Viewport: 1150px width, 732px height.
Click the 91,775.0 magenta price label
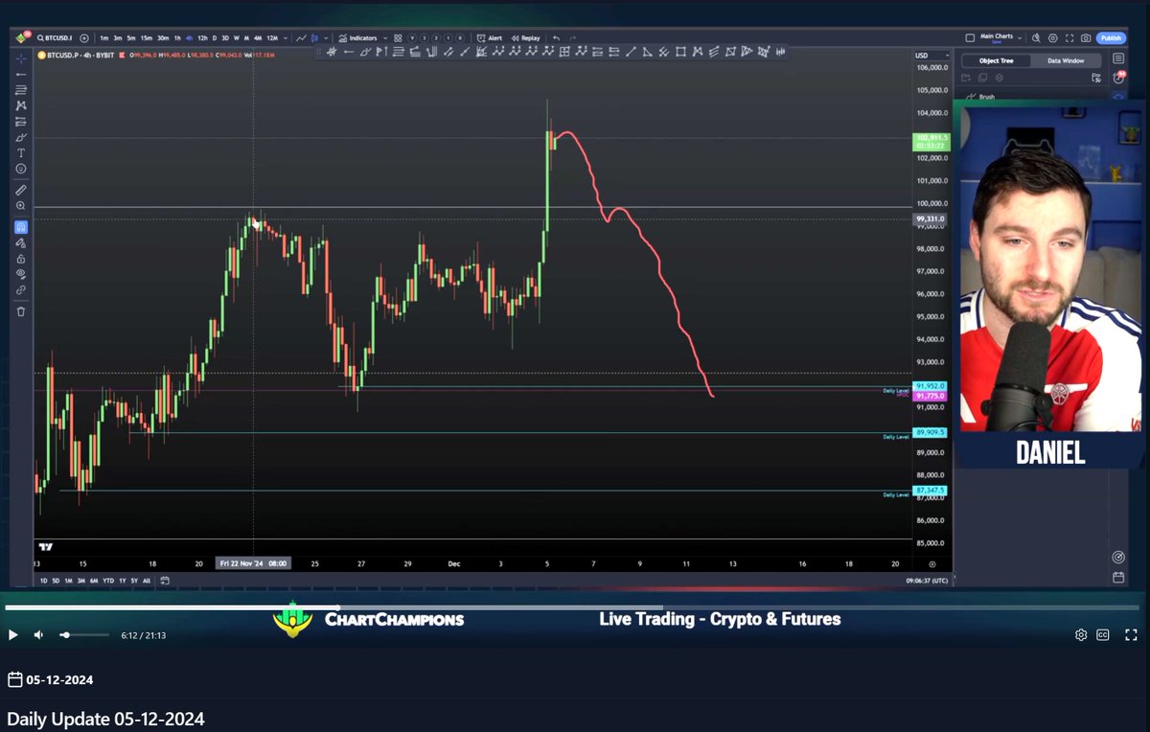[930, 396]
